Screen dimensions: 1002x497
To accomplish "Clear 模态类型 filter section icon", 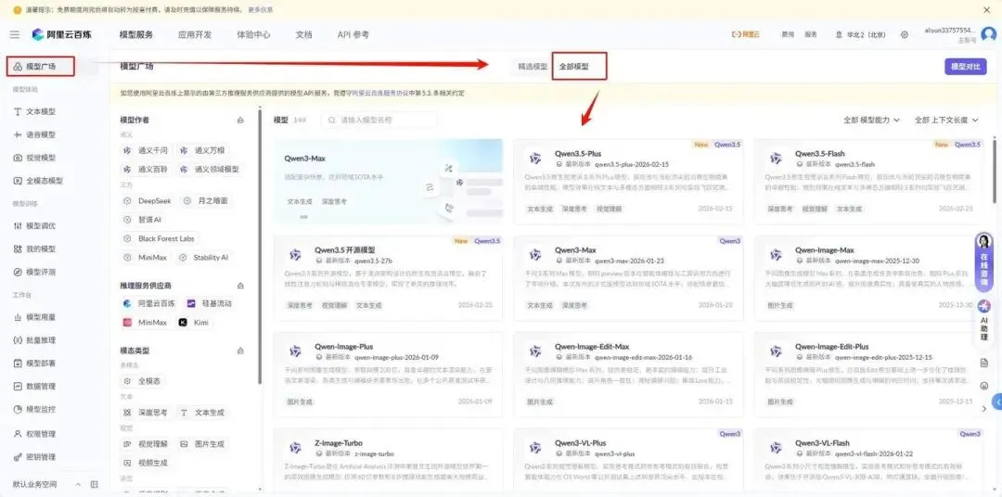I will tap(240, 350).
